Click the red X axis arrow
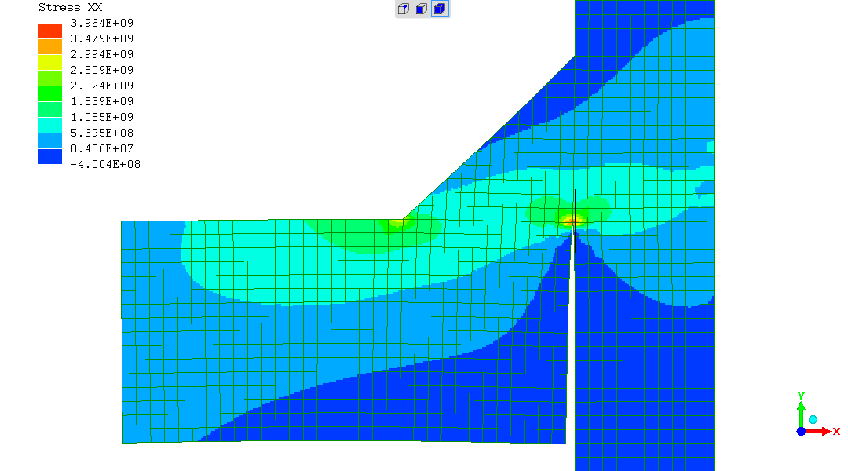 tap(819, 431)
